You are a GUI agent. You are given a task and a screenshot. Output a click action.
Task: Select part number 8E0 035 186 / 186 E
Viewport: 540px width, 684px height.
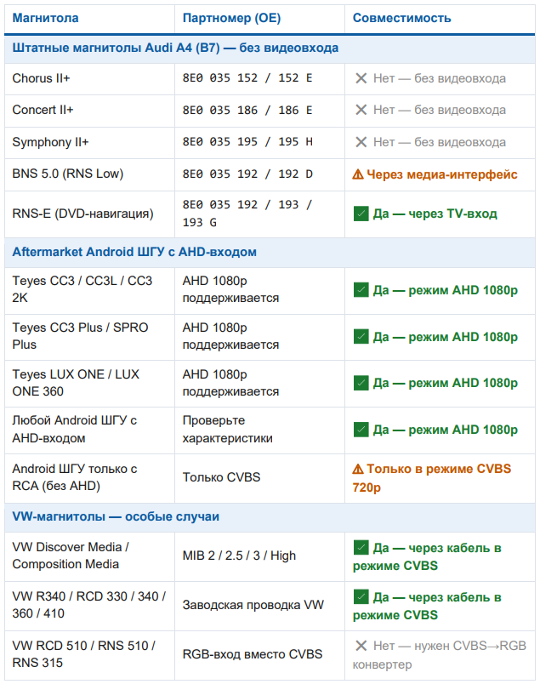(247, 110)
